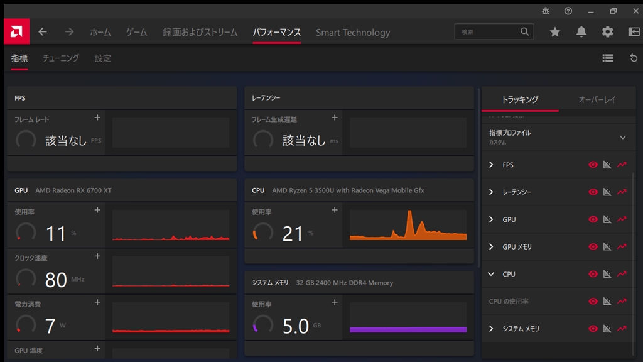The width and height of the screenshot is (643, 362).
Task: Click the GPU usage red graph
Action: coord(171,225)
